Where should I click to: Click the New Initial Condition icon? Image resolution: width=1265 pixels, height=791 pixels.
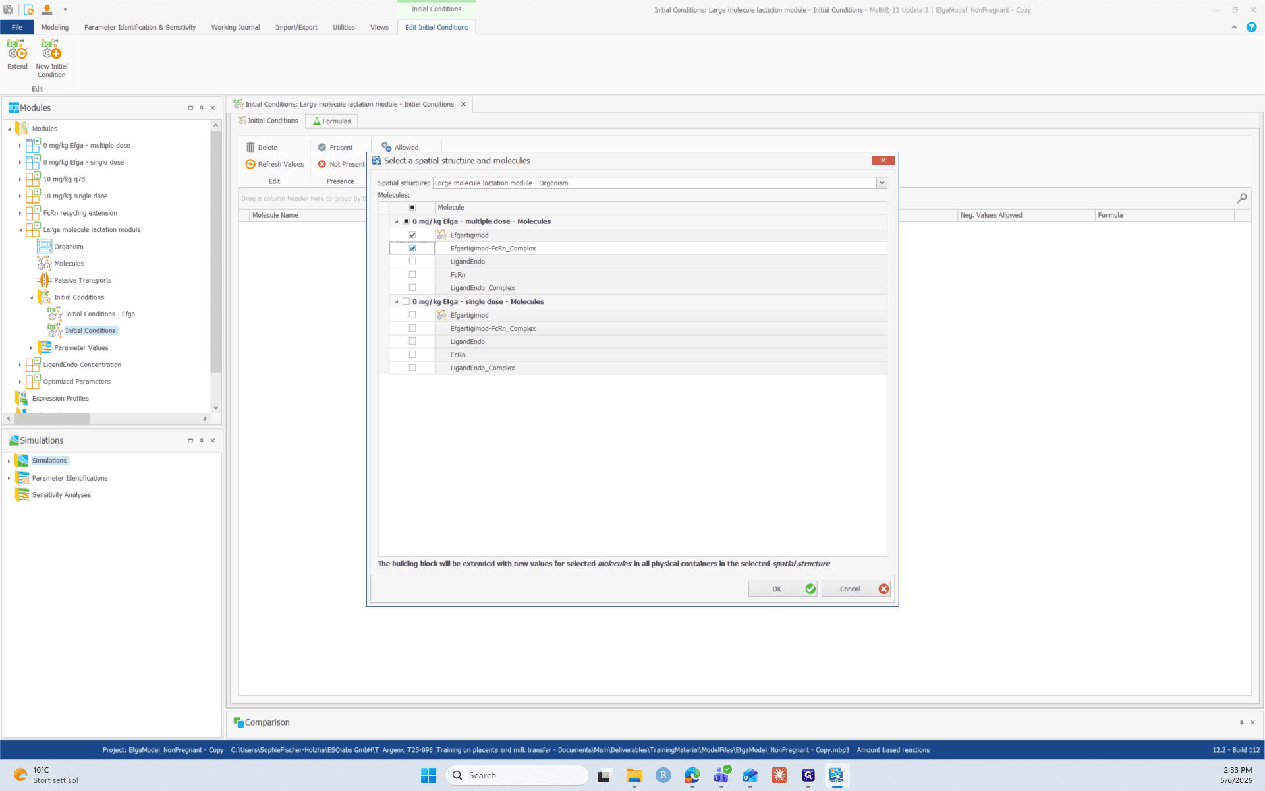point(51,49)
